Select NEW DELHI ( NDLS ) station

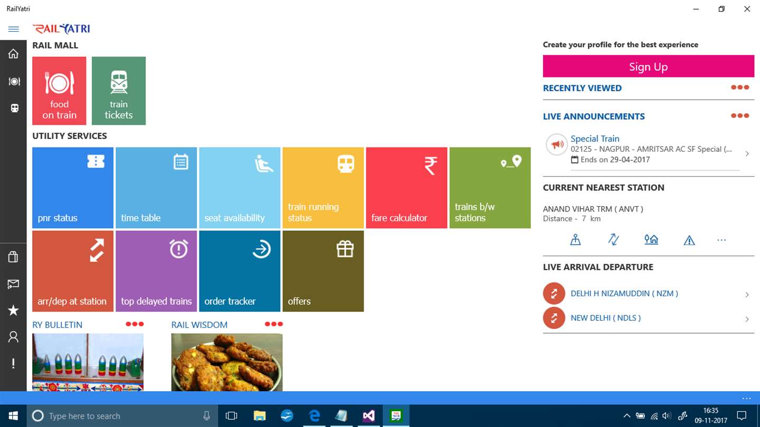point(606,318)
